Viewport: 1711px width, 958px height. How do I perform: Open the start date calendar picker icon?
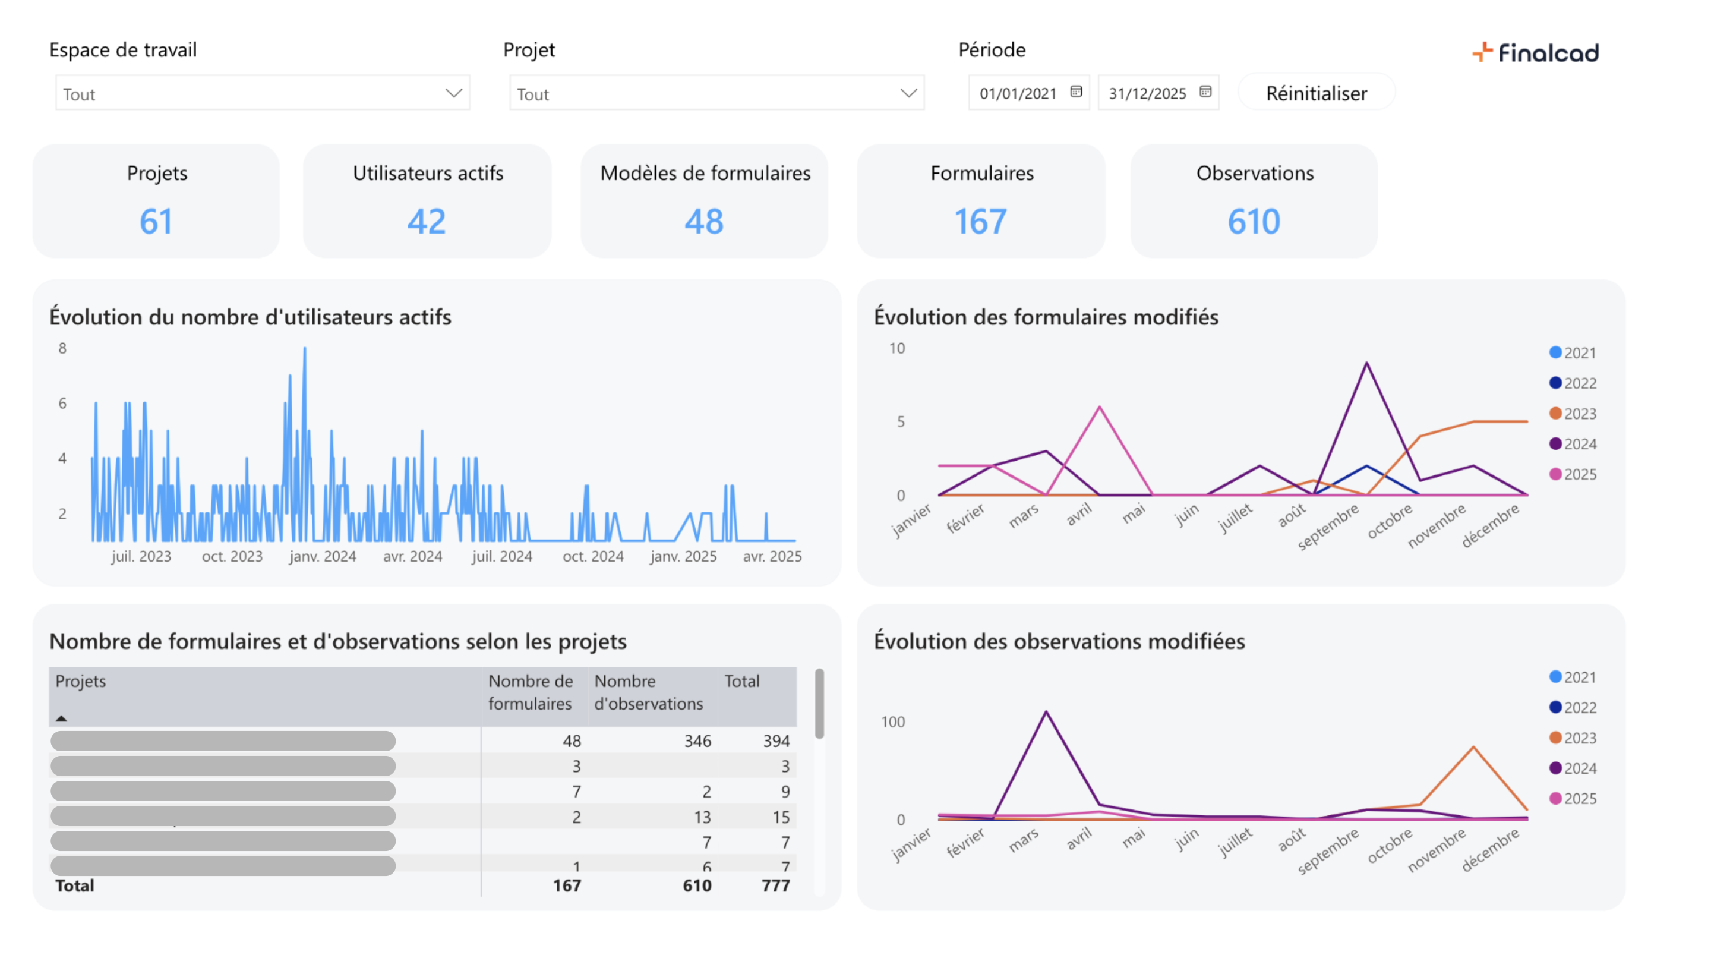click(x=1076, y=92)
